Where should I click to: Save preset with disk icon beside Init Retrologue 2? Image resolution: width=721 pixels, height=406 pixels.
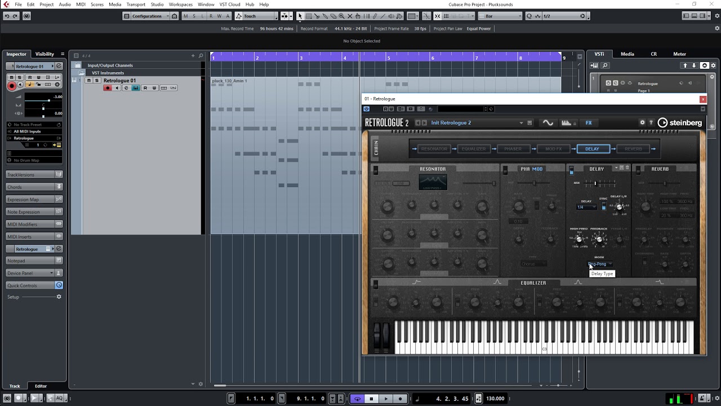[529, 122]
